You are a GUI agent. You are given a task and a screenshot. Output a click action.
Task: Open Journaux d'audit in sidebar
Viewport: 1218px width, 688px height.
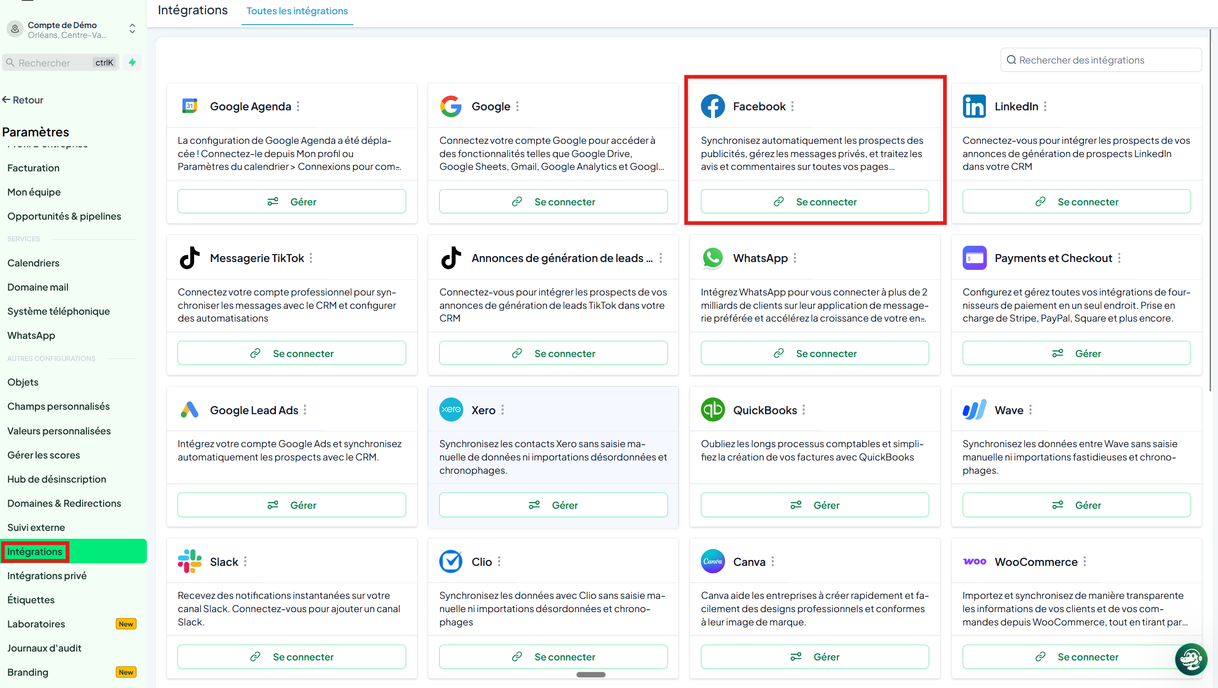[44, 648]
